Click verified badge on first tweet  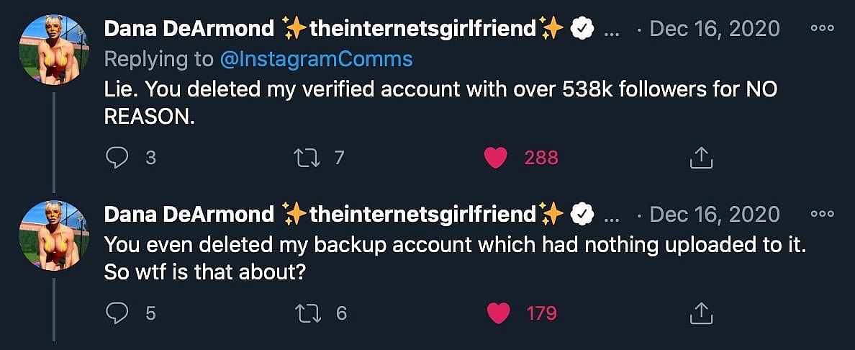coord(582,29)
